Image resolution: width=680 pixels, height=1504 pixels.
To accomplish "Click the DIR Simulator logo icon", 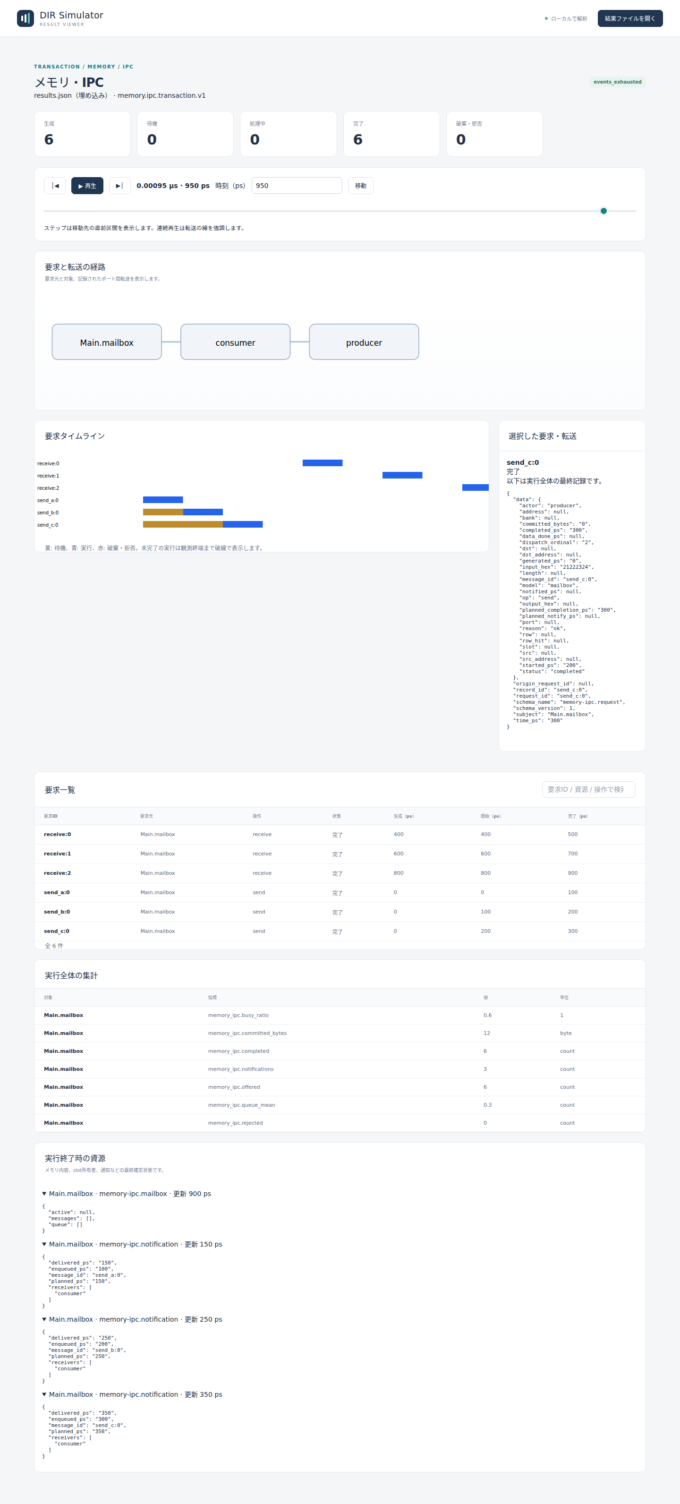I will coord(25,18).
